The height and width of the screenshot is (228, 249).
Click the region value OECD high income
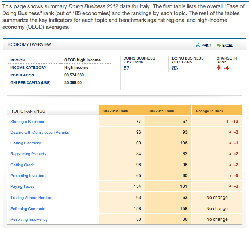[x=82, y=60]
